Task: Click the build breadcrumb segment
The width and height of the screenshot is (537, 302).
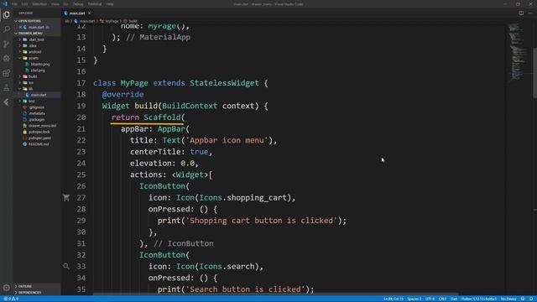Action: pyautogui.click(x=133, y=21)
